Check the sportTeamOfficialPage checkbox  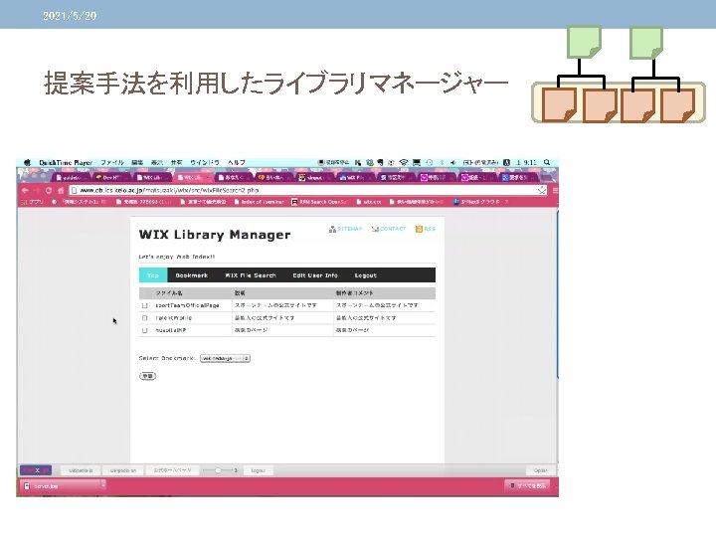click(145, 305)
